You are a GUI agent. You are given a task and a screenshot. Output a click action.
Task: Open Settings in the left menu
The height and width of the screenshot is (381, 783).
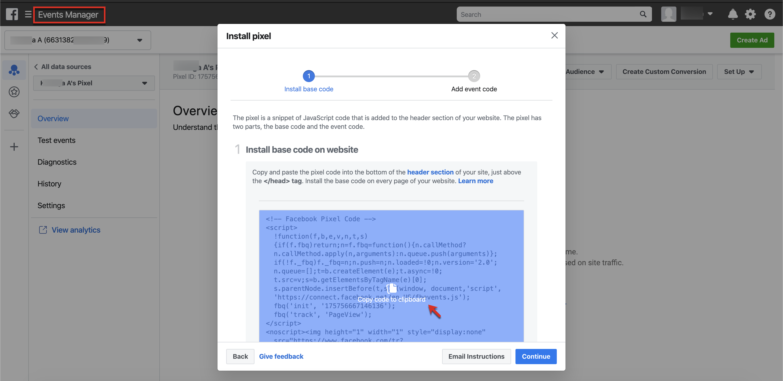(x=51, y=205)
